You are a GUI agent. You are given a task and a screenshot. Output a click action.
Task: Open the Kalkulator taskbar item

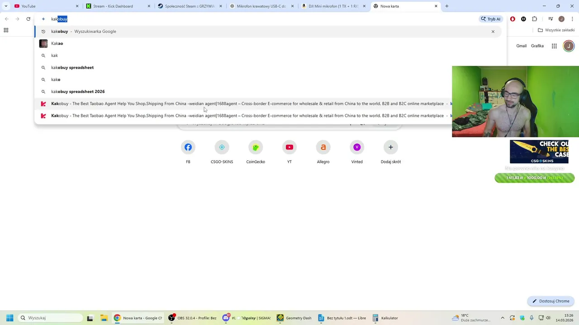(x=385, y=318)
